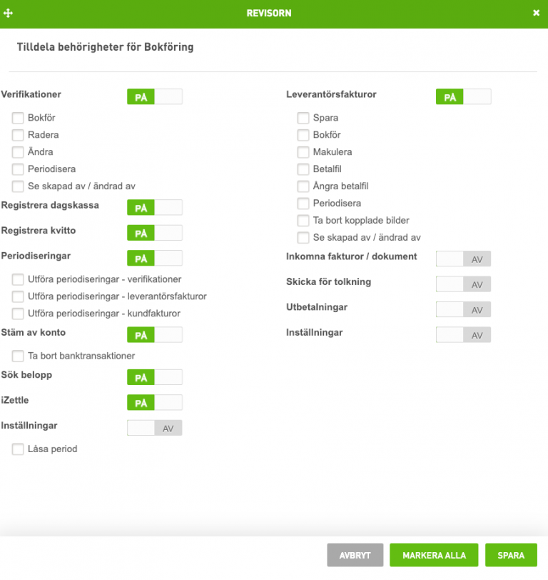Click Markera alla button

pyautogui.click(x=434, y=555)
